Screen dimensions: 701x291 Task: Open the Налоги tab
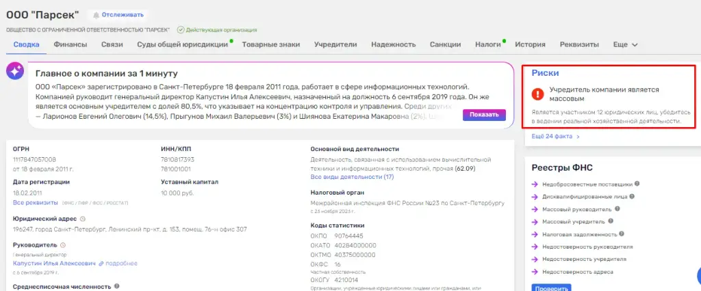[x=487, y=44]
